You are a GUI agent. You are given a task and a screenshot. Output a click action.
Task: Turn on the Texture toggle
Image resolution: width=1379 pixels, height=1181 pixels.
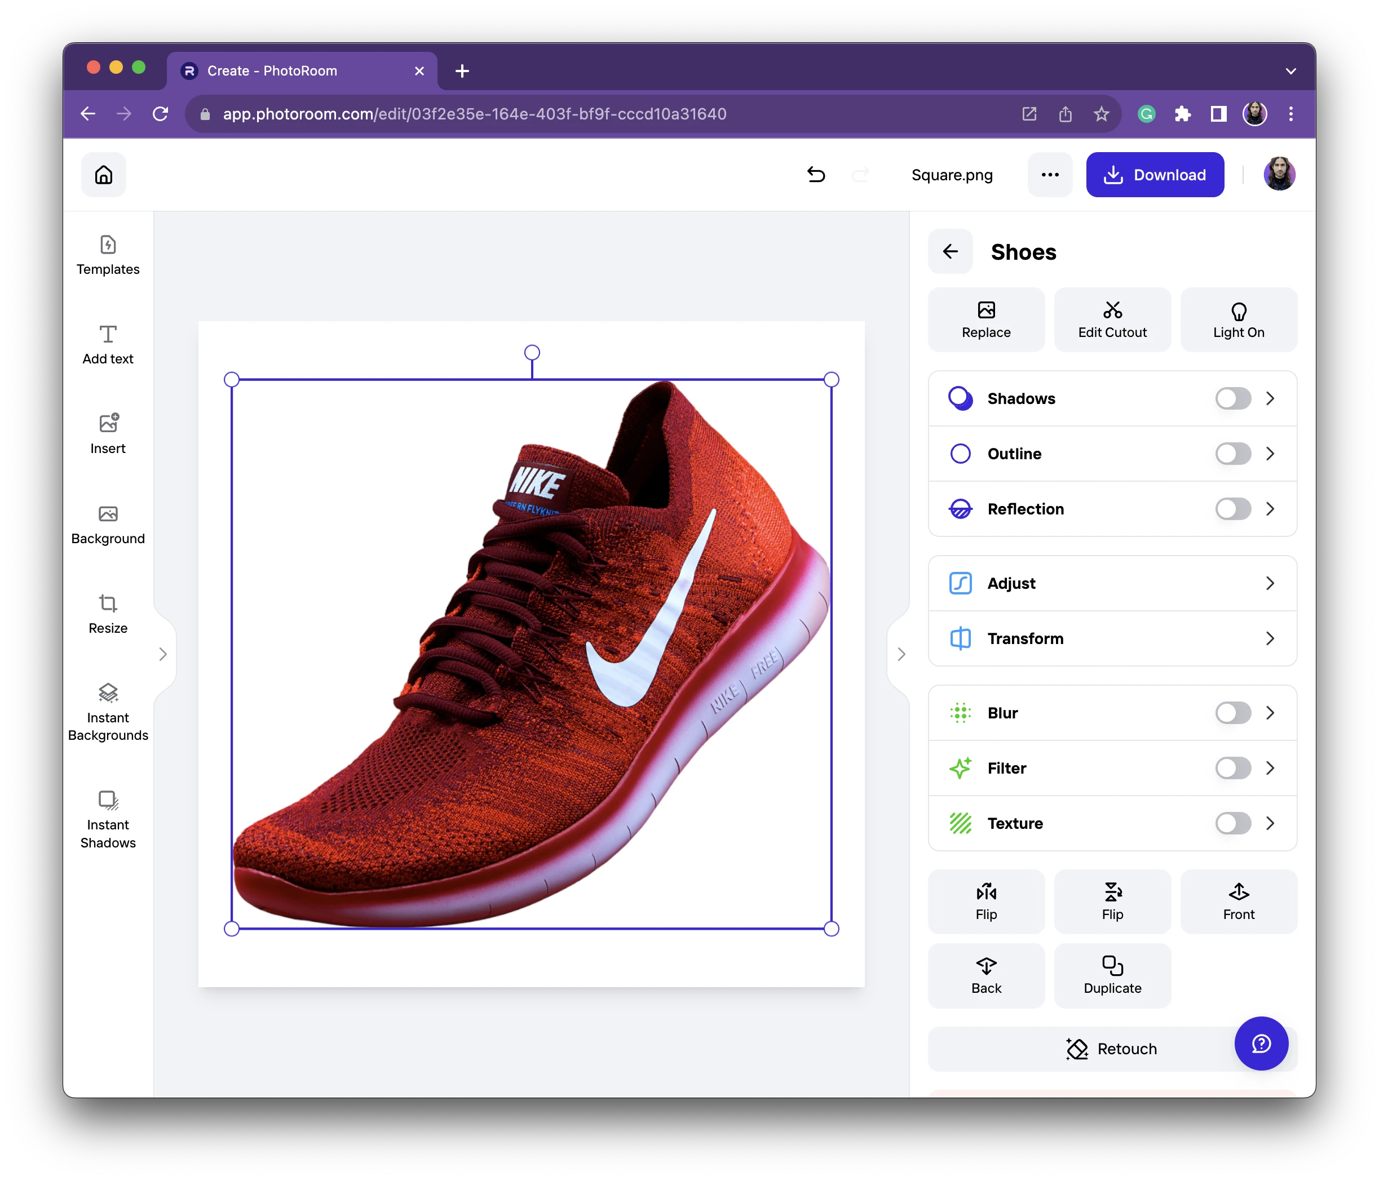pos(1232,823)
